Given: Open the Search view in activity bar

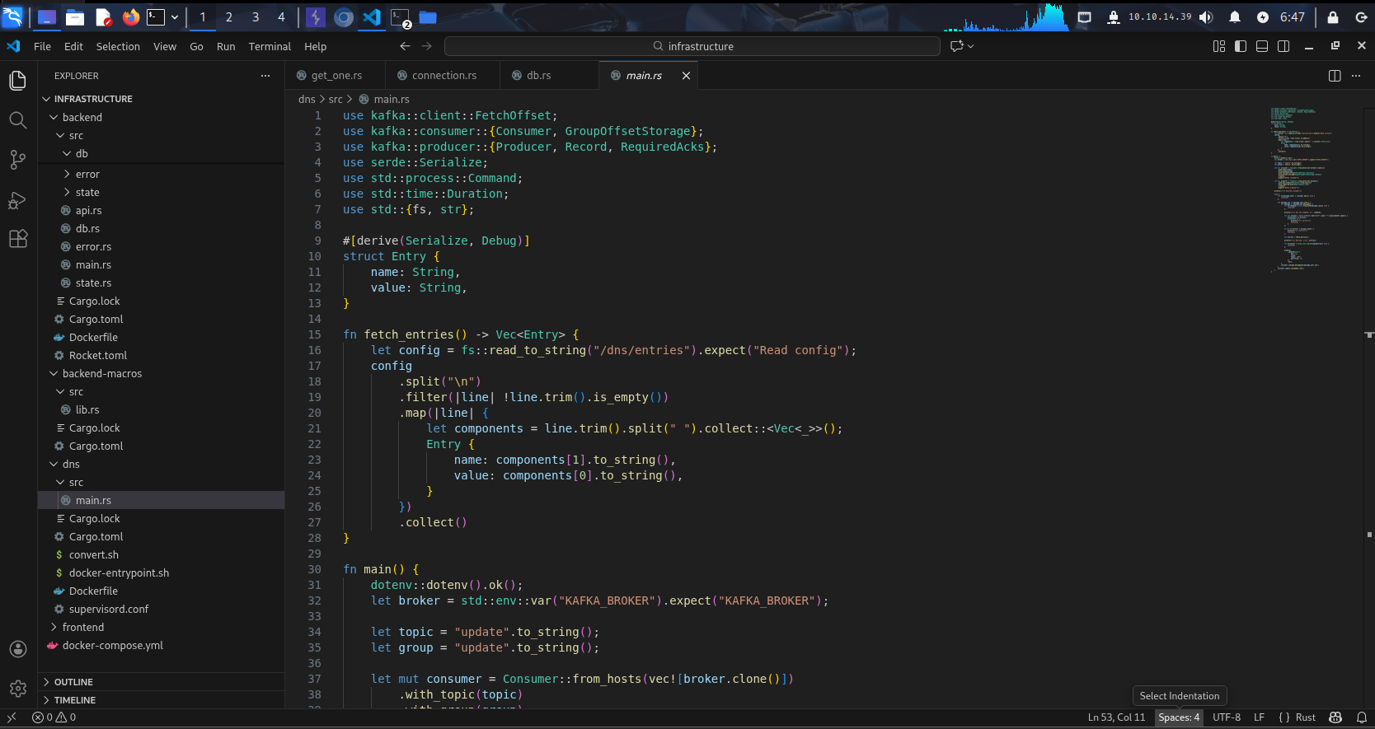Looking at the screenshot, I should [x=17, y=120].
